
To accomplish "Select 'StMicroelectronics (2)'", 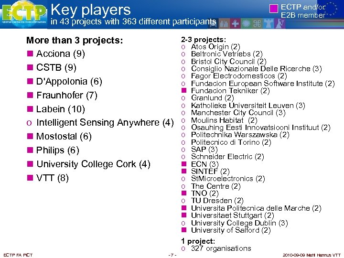I will click(228, 179).
